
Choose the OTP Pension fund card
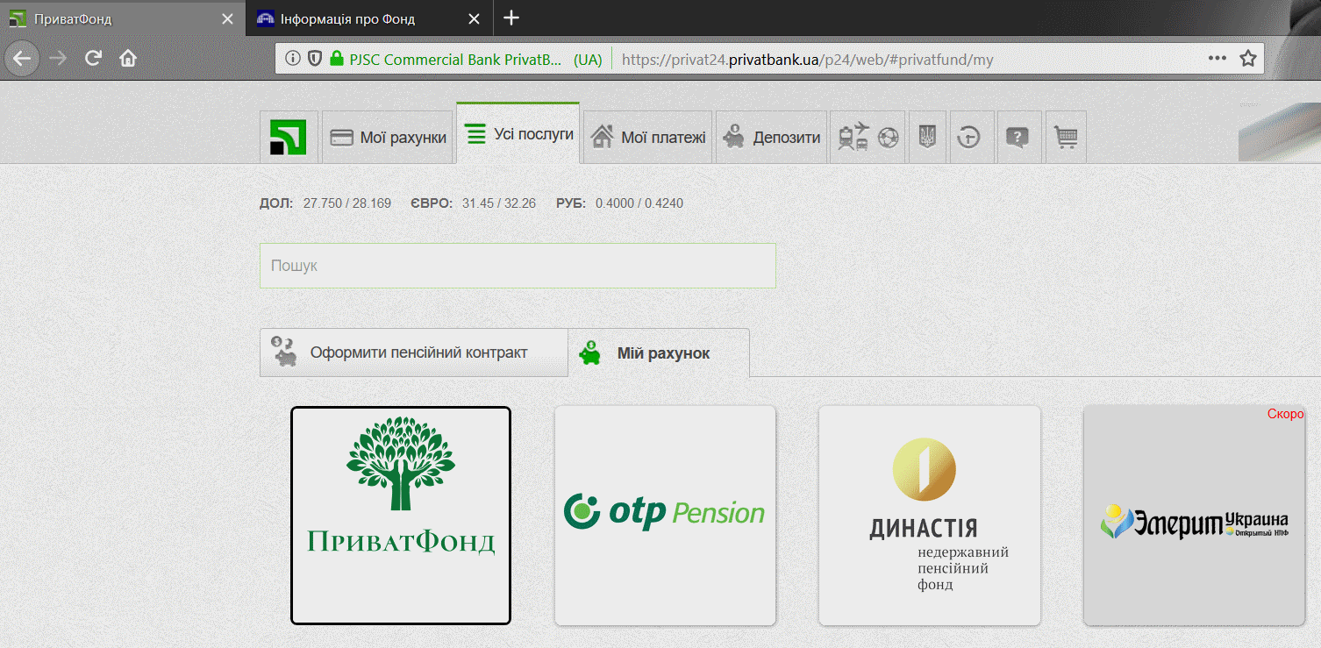point(666,516)
